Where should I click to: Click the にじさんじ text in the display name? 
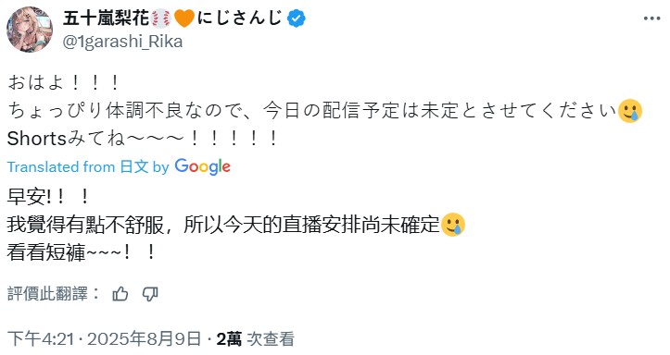pos(240,18)
